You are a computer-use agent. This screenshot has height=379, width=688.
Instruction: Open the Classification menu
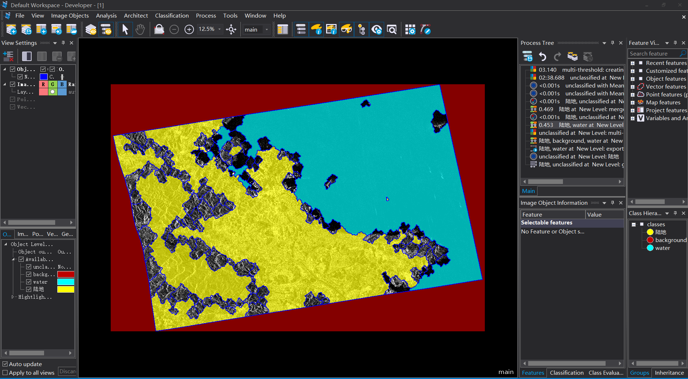(172, 16)
